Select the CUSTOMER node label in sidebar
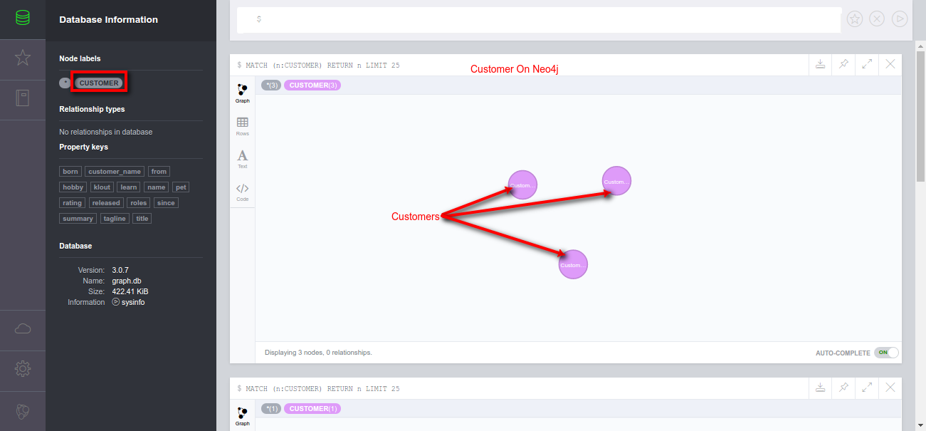 [x=99, y=83]
